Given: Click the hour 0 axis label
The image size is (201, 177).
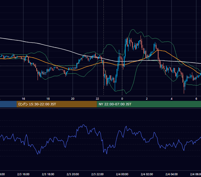Looking at the screenshot, I should point(122,99).
